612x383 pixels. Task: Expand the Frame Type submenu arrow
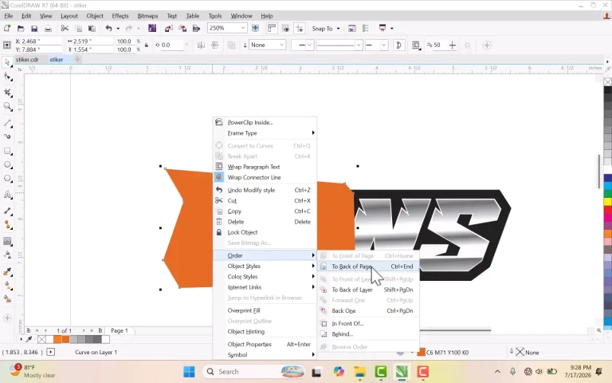point(313,133)
